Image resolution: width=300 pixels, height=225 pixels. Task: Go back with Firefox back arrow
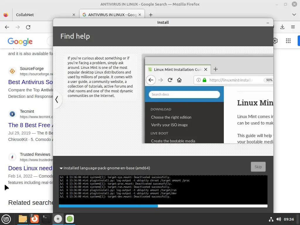(x=7, y=27)
